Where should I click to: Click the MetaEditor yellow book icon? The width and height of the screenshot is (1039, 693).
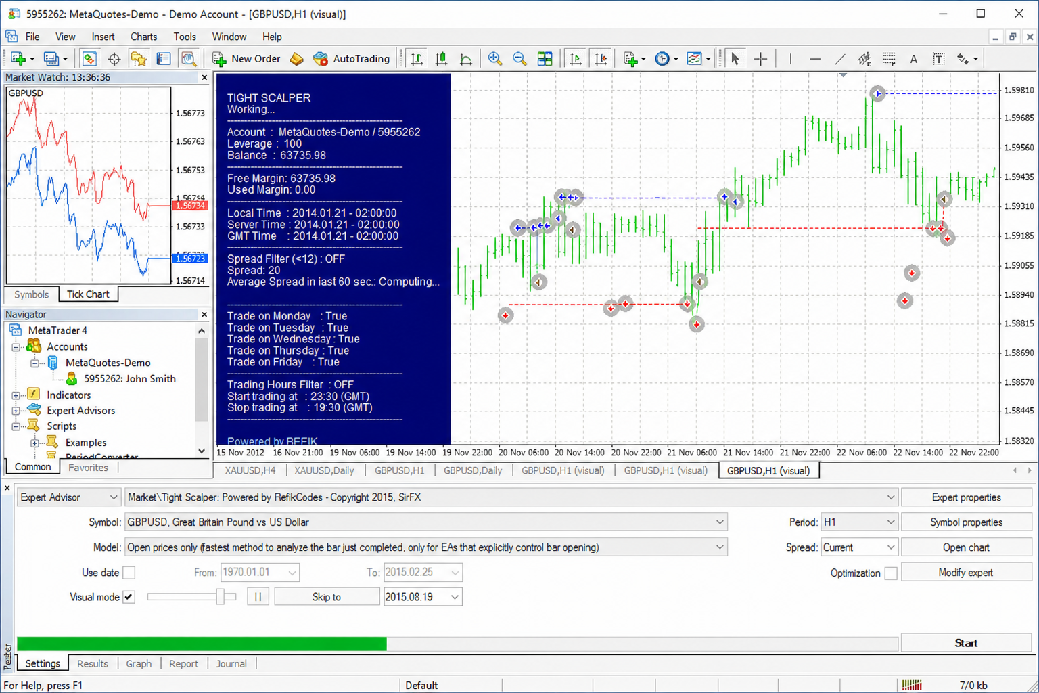pyautogui.click(x=296, y=59)
